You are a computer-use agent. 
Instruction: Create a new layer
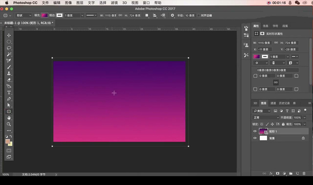(297, 173)
